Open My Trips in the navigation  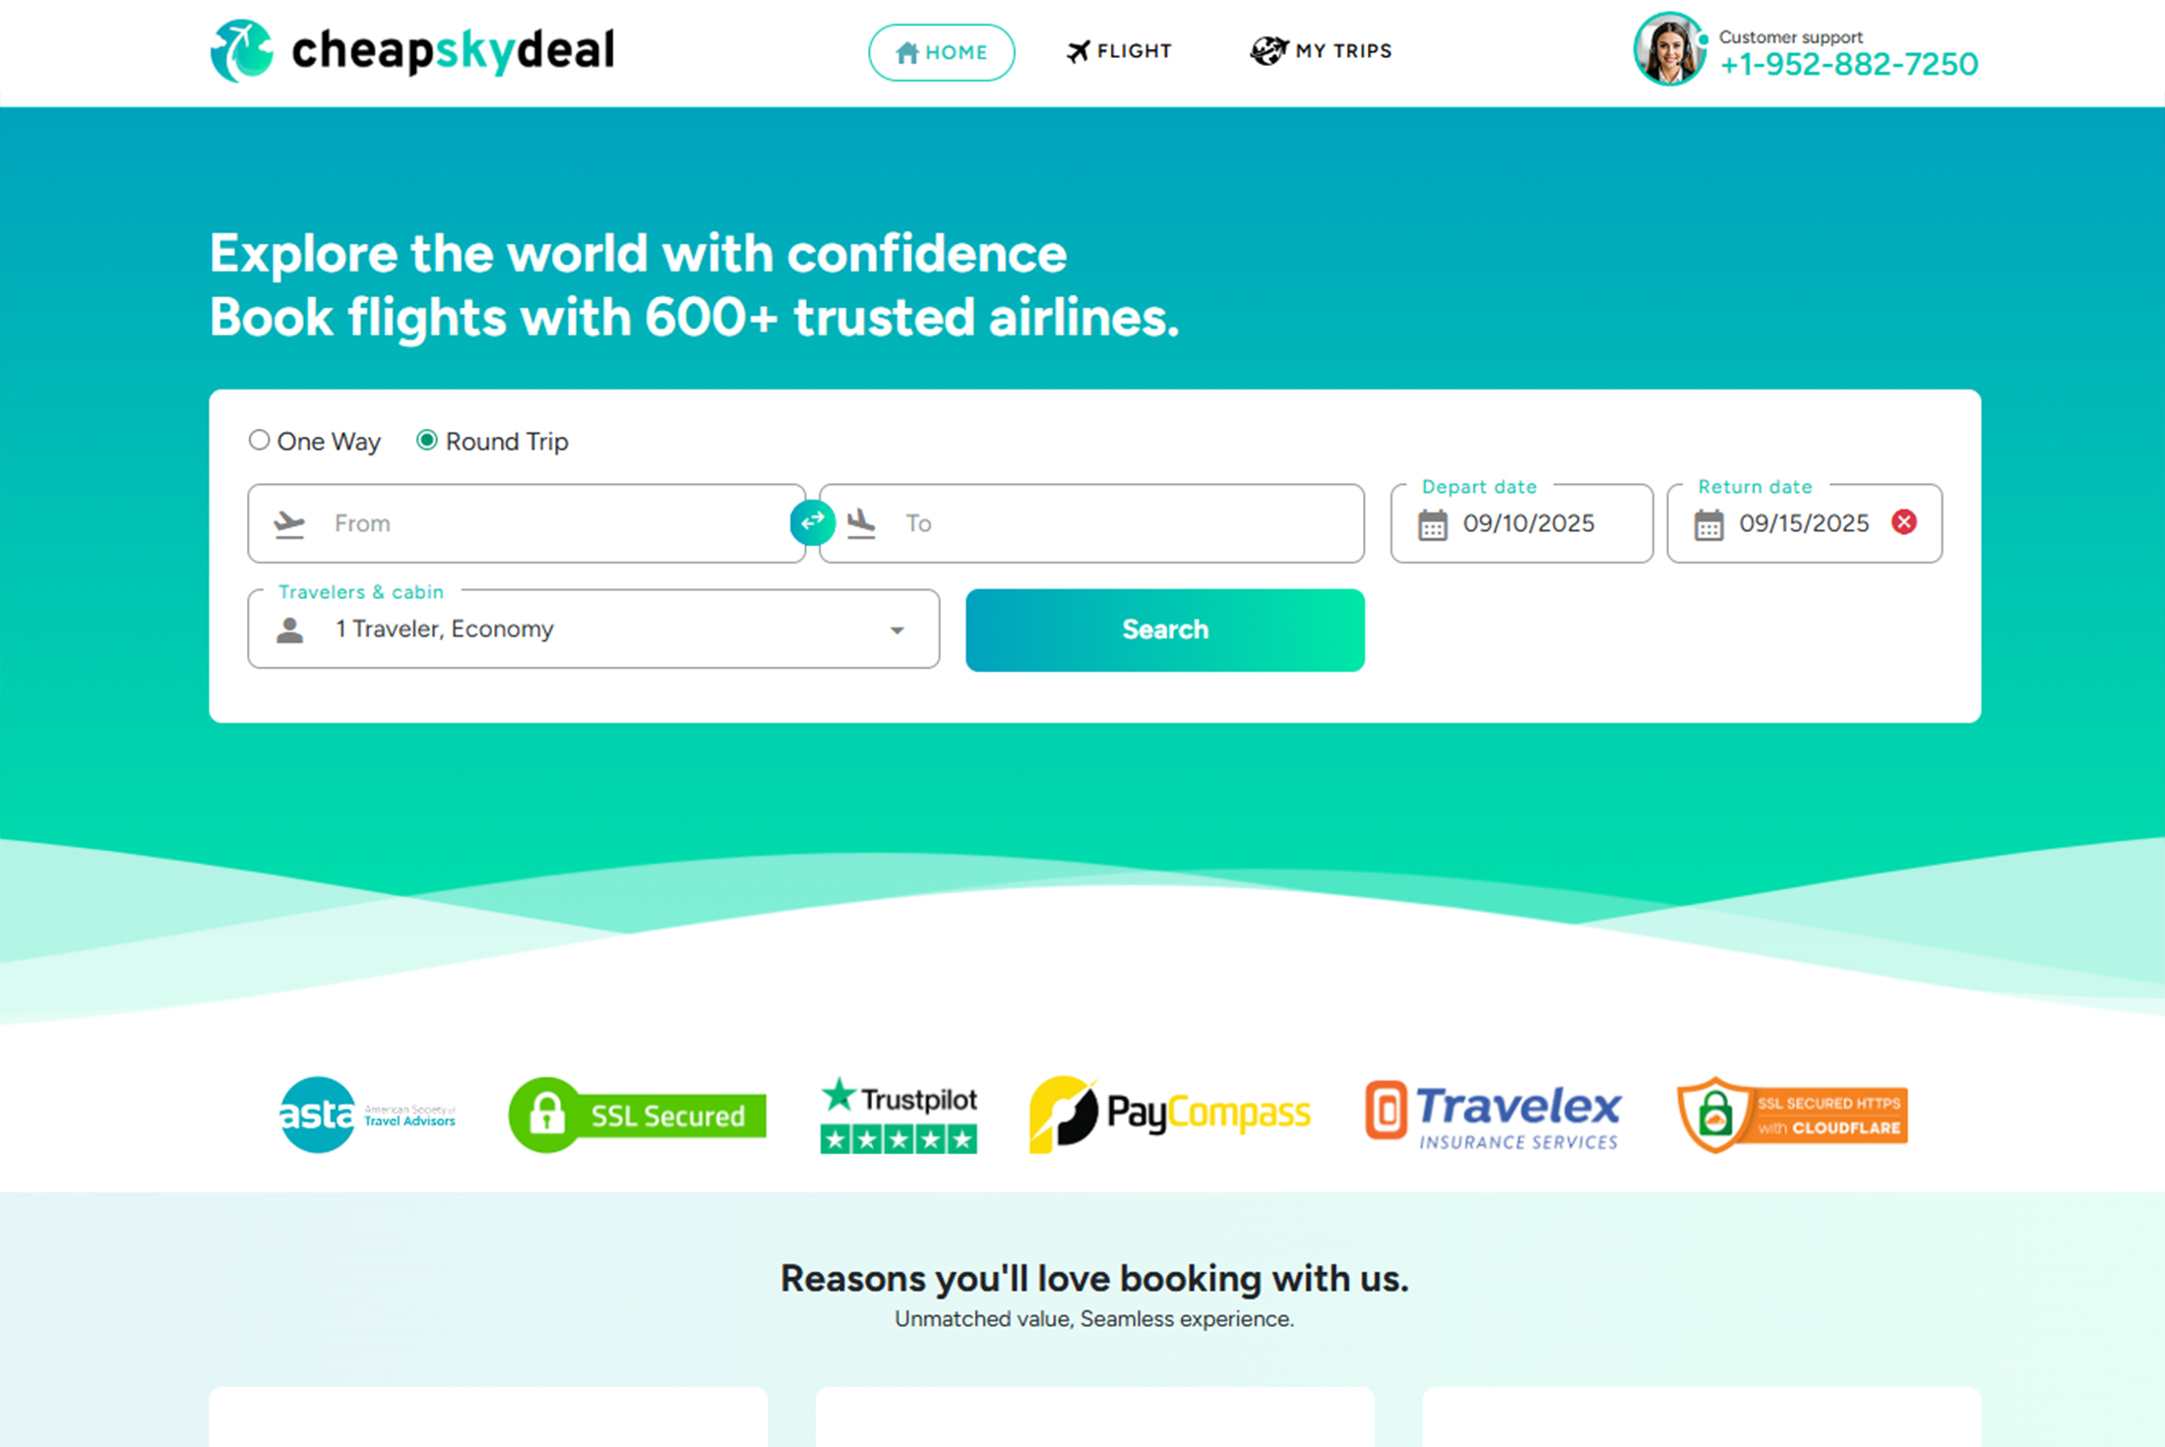[1321, 50]
